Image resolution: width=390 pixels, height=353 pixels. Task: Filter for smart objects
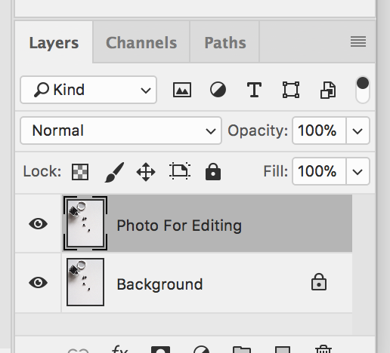328,90
